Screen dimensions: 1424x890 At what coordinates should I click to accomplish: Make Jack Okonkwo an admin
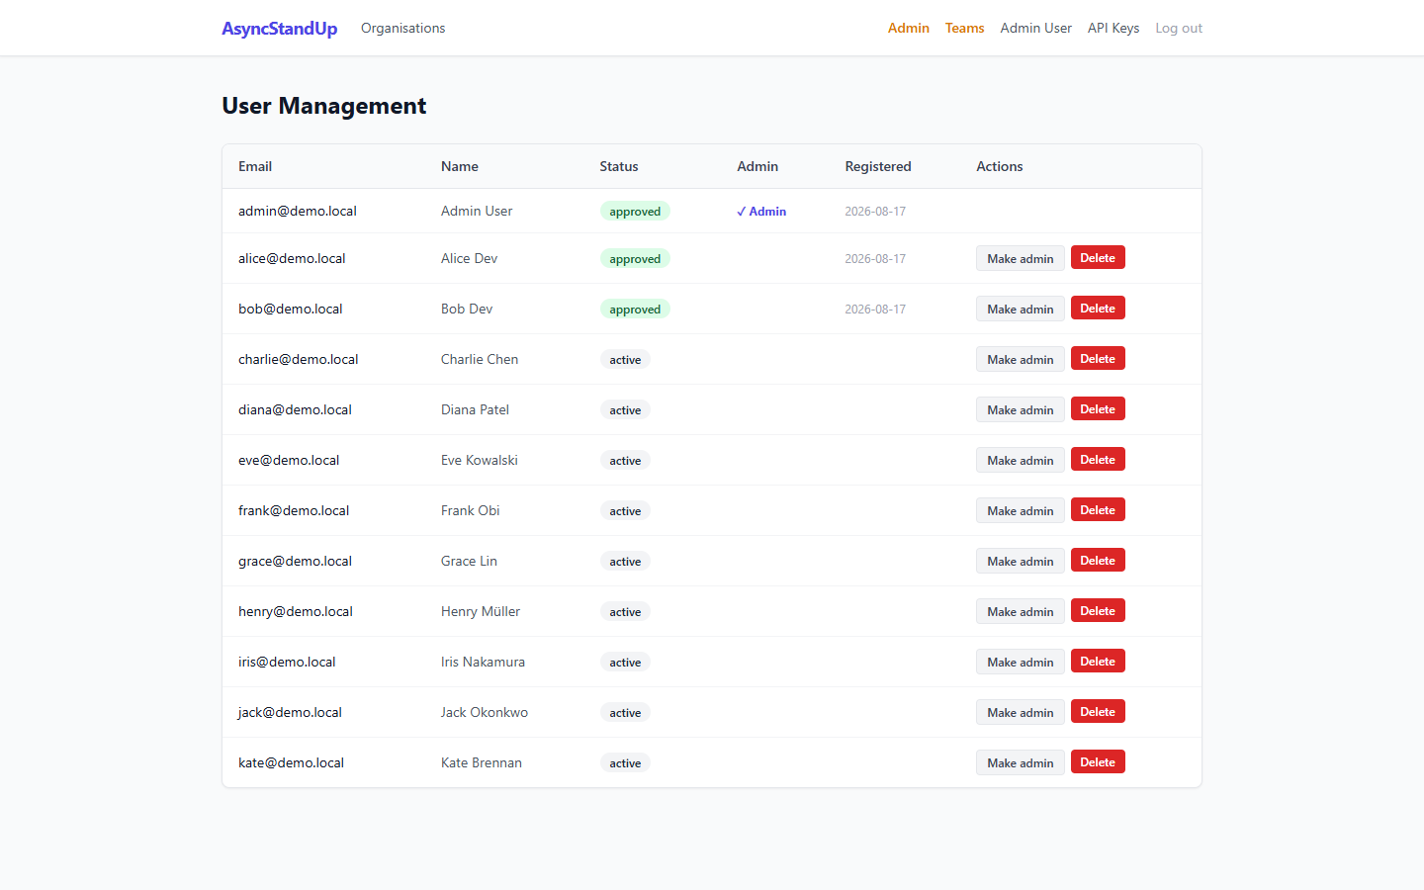pos(1020,712)
